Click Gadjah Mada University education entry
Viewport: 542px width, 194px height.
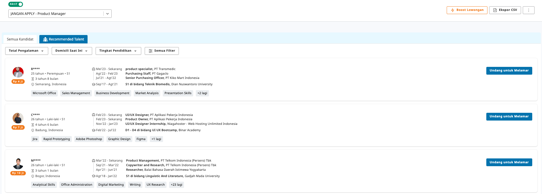point(173,176)
